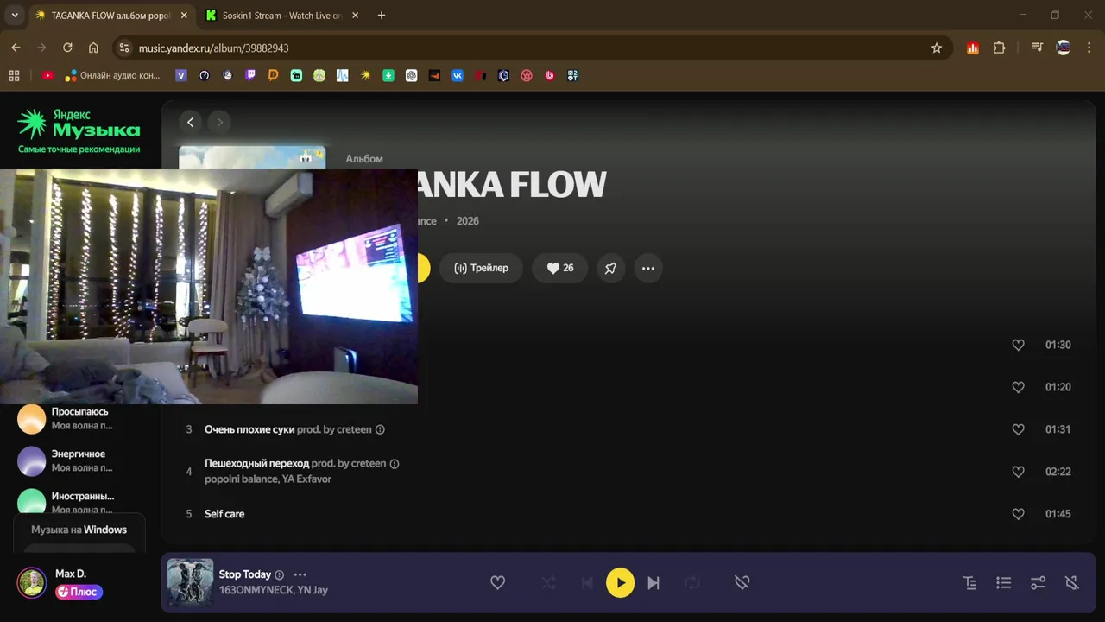Open artist link popolni balance, YA Exfavor
This screenshot has height=622, width=1105.
coord(268,479)
